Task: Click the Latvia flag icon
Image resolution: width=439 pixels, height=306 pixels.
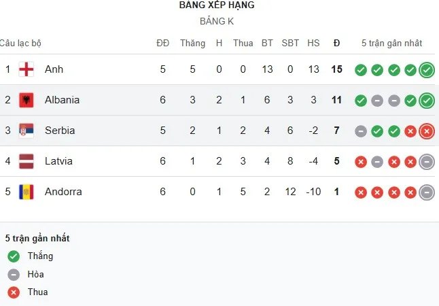Action: [x=27, y=161]
